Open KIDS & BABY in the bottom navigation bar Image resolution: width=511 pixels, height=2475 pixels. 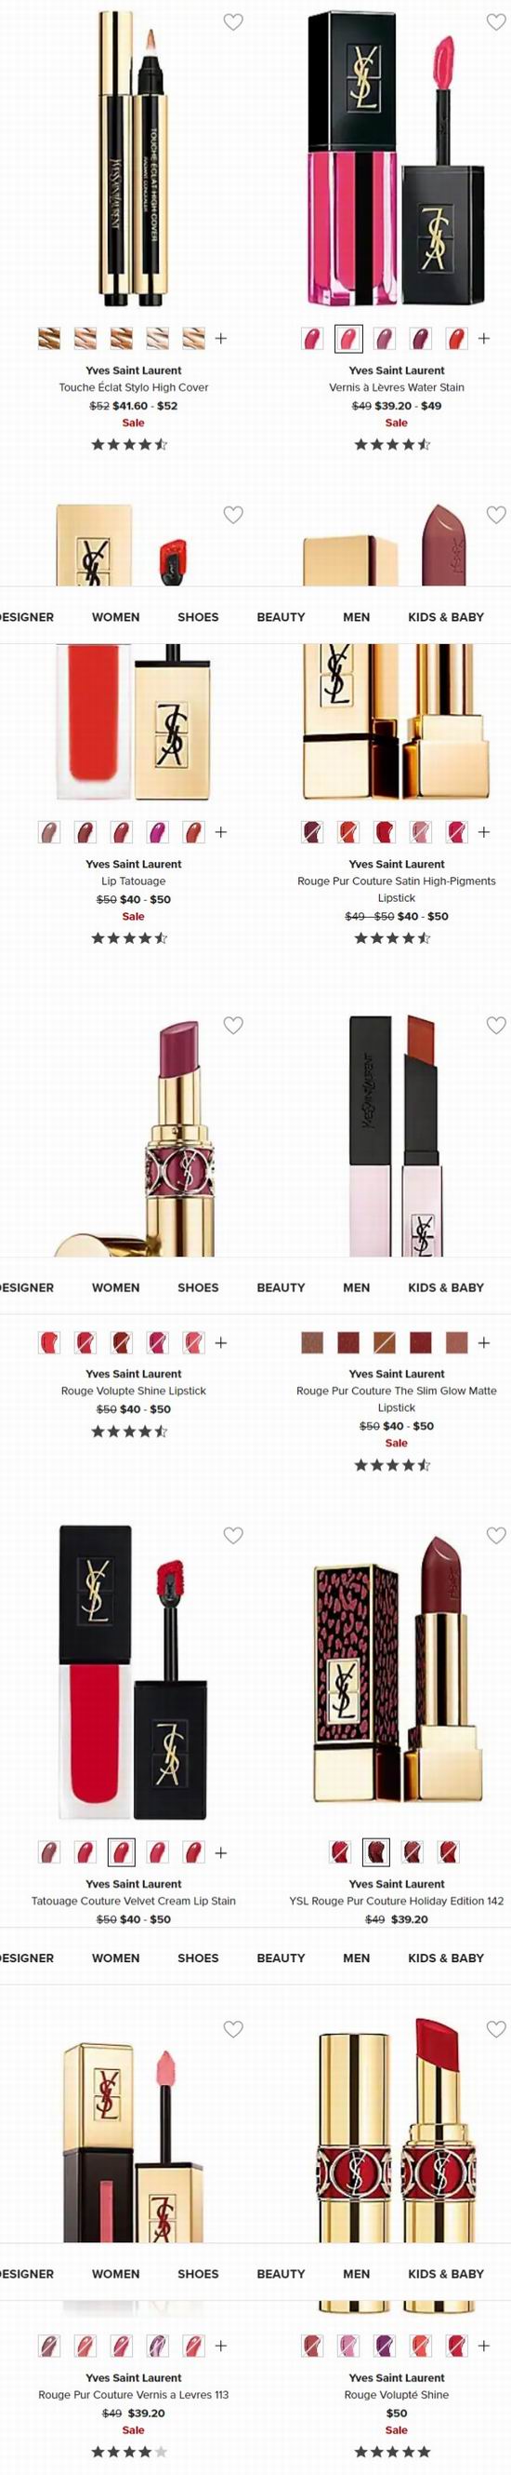[x=446, y=2273]
